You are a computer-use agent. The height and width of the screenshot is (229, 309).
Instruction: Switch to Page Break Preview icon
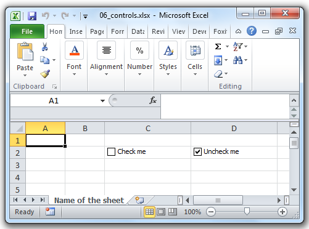click(x=173, y=212)
